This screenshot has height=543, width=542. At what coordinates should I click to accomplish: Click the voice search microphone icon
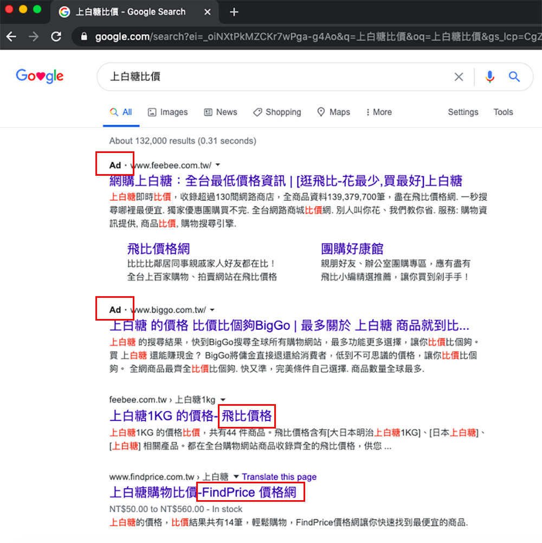coord(490,77)
